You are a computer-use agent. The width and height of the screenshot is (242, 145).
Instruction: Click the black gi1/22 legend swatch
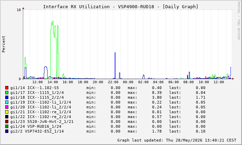coord(7,117)
